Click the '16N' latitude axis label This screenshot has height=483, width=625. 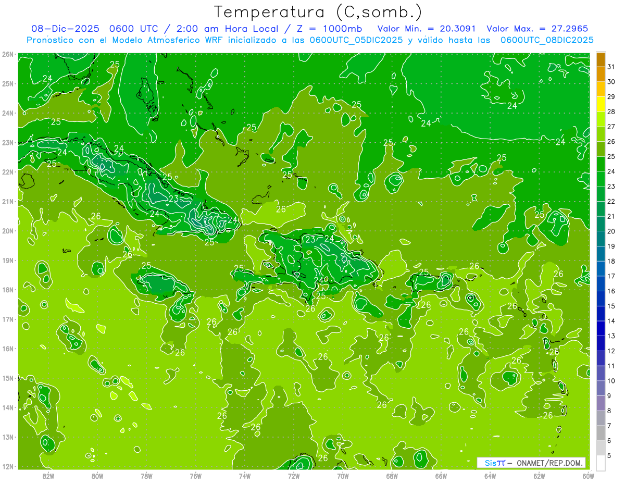7,349
